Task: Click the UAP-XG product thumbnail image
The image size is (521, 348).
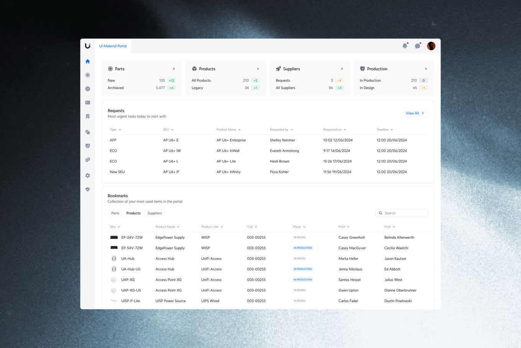Action: pyautogui.click(x=114, y=280)
